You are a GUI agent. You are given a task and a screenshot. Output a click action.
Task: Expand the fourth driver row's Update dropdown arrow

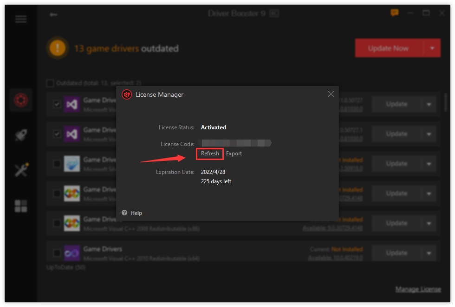429,194
